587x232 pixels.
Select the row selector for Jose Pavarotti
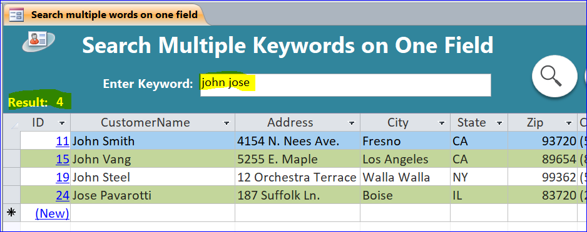click(12, 195)
